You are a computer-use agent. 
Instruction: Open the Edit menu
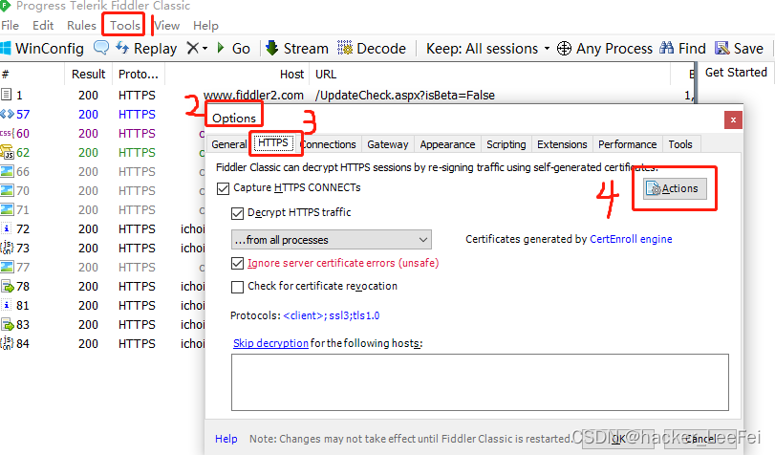(x=43, y=25)
